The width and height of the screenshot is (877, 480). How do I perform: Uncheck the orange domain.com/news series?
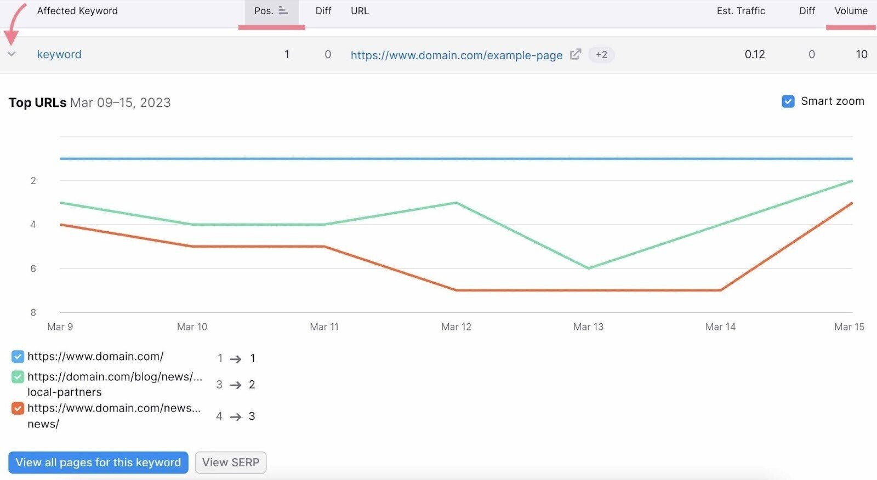click(x=18, y=408)
